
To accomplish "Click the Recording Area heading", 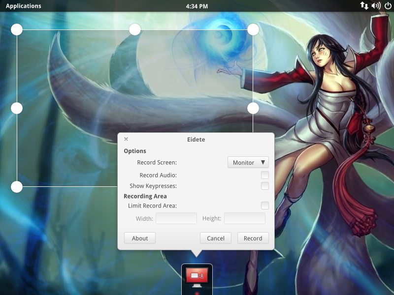I will tap(145, 196).
